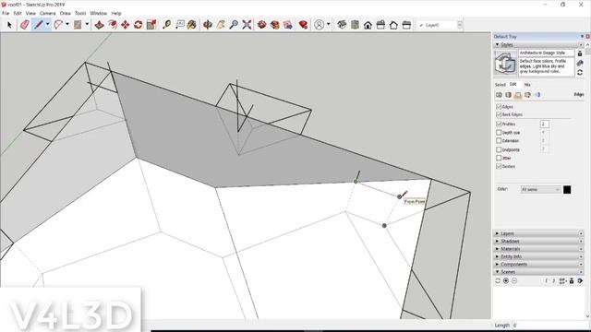
Task: Select the Orbit camera tool
Action: 208,25
